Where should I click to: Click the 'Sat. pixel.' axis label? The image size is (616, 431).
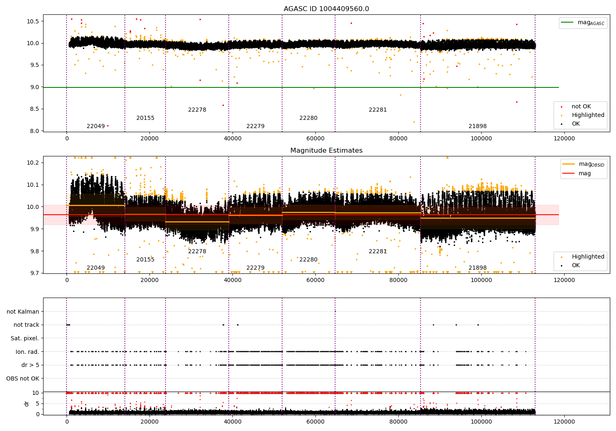pyautogui.click(x=25, y=338)
